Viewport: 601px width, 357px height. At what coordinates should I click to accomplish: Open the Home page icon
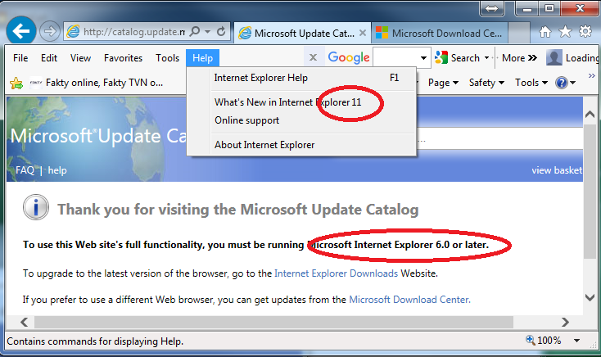[545, 32]
